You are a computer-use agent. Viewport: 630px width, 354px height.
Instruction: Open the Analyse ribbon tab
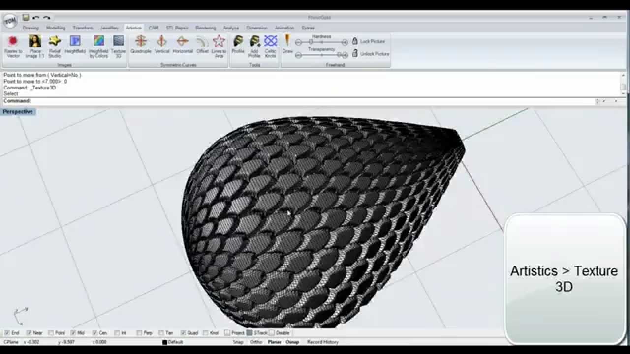point(231,28)
